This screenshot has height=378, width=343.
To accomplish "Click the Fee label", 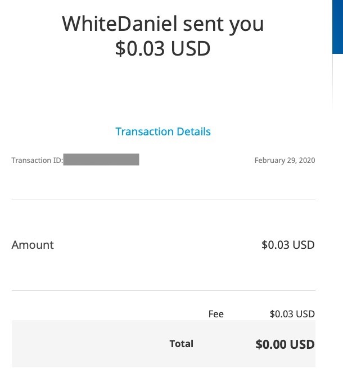I will [x=216, y=314].
